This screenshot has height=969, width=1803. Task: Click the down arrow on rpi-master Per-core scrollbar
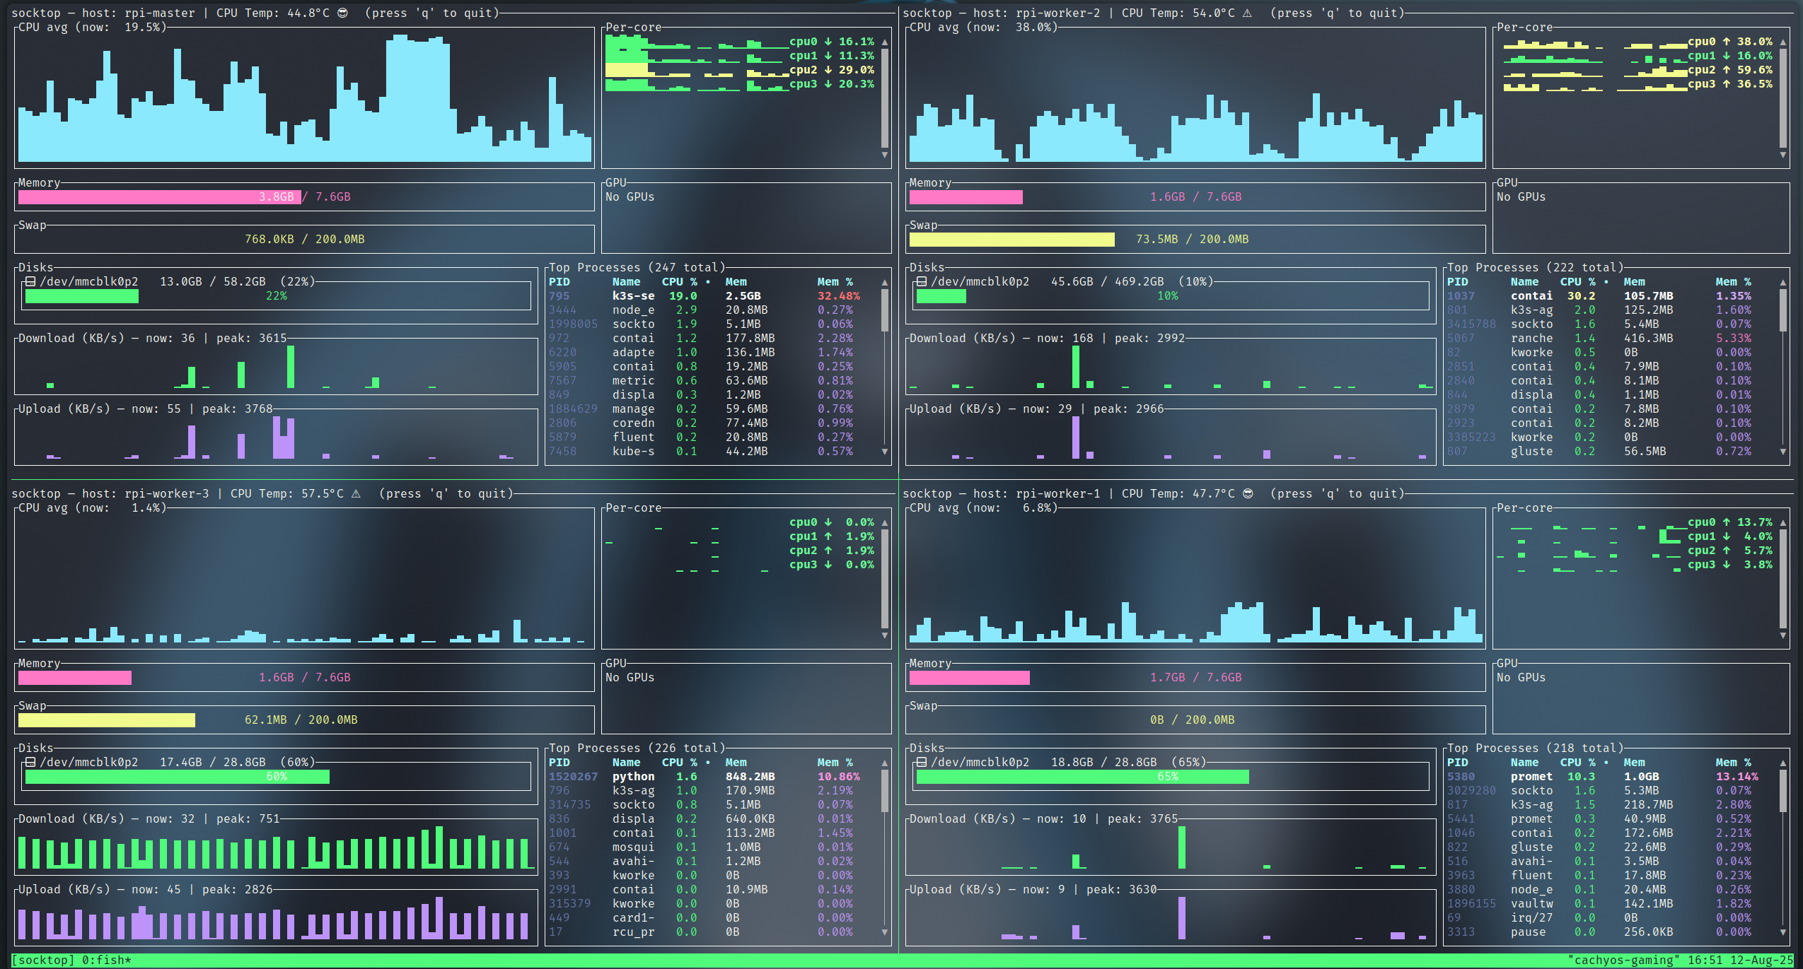pos(883,154)
